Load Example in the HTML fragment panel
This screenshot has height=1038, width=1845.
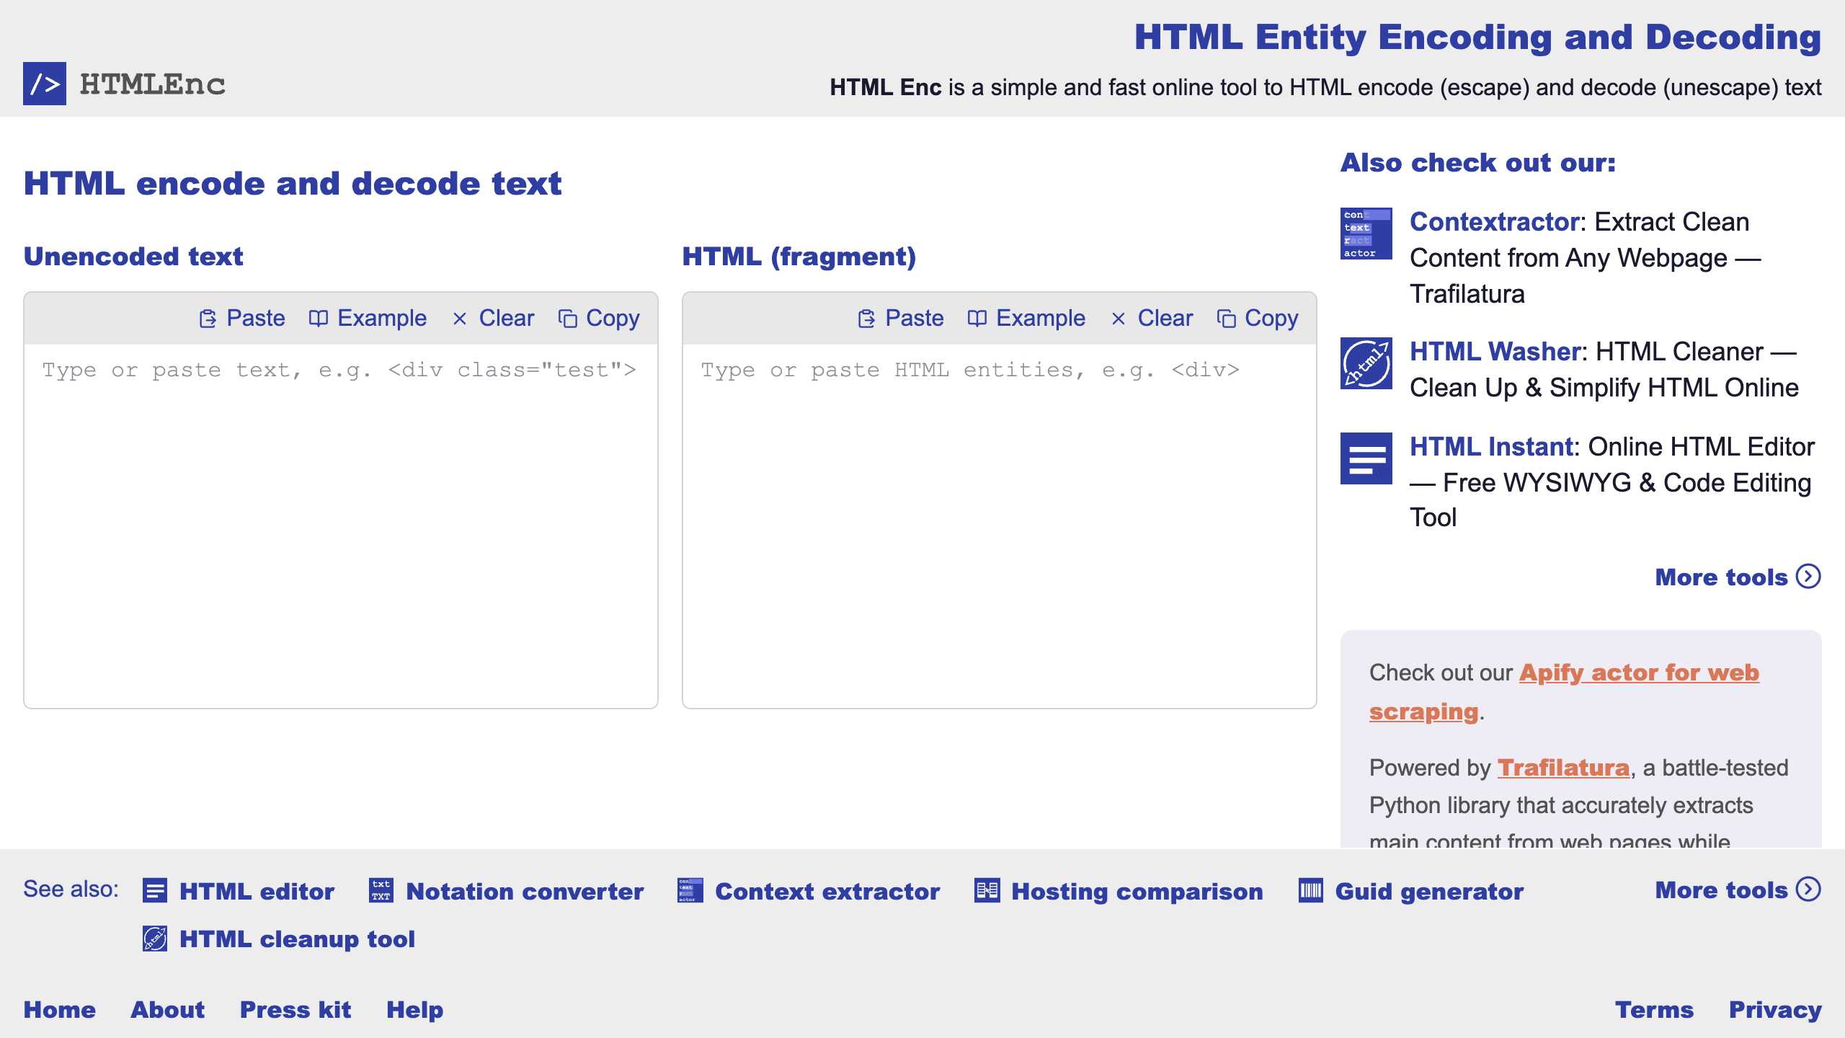(1026, 318)
